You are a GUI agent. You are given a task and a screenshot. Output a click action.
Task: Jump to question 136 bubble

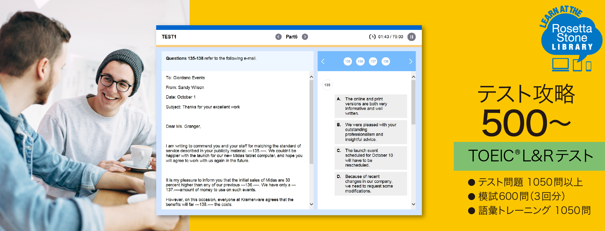tap(360, 61)
